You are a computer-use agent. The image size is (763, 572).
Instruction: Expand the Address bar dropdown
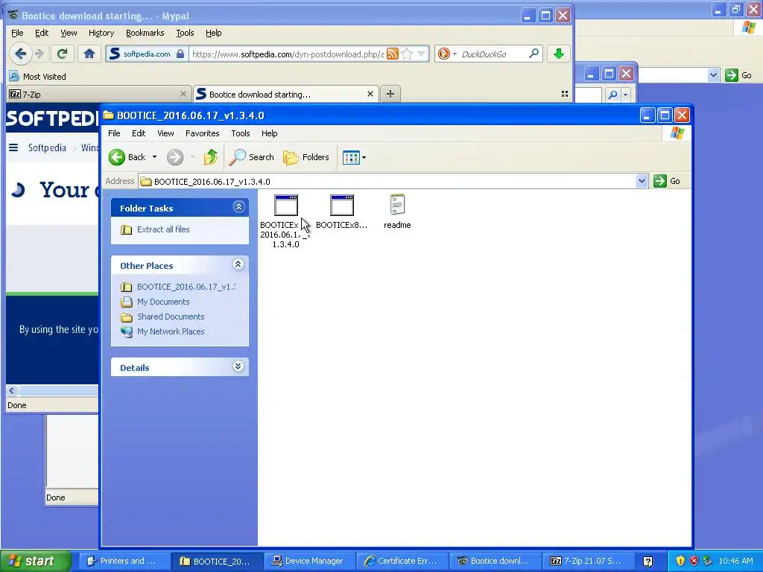pyautogui.click(x=642, y=182)
